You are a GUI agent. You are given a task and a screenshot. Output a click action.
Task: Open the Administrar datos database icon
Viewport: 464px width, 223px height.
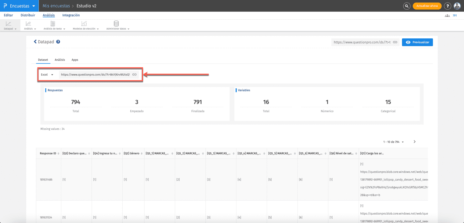116,24
